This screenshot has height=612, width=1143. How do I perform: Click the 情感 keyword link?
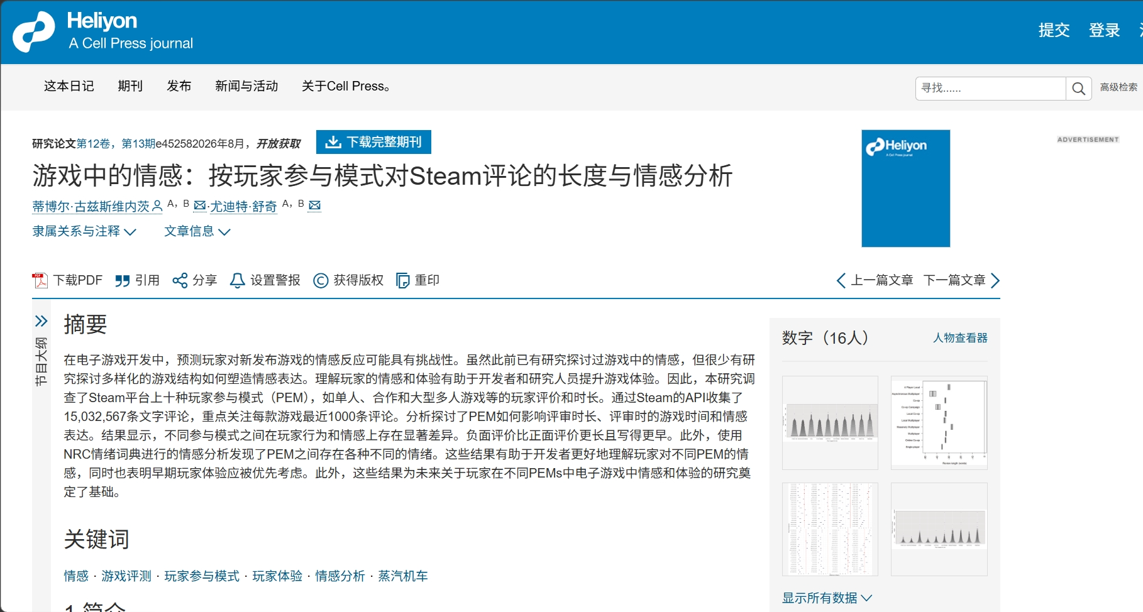[x=76, y=576]
